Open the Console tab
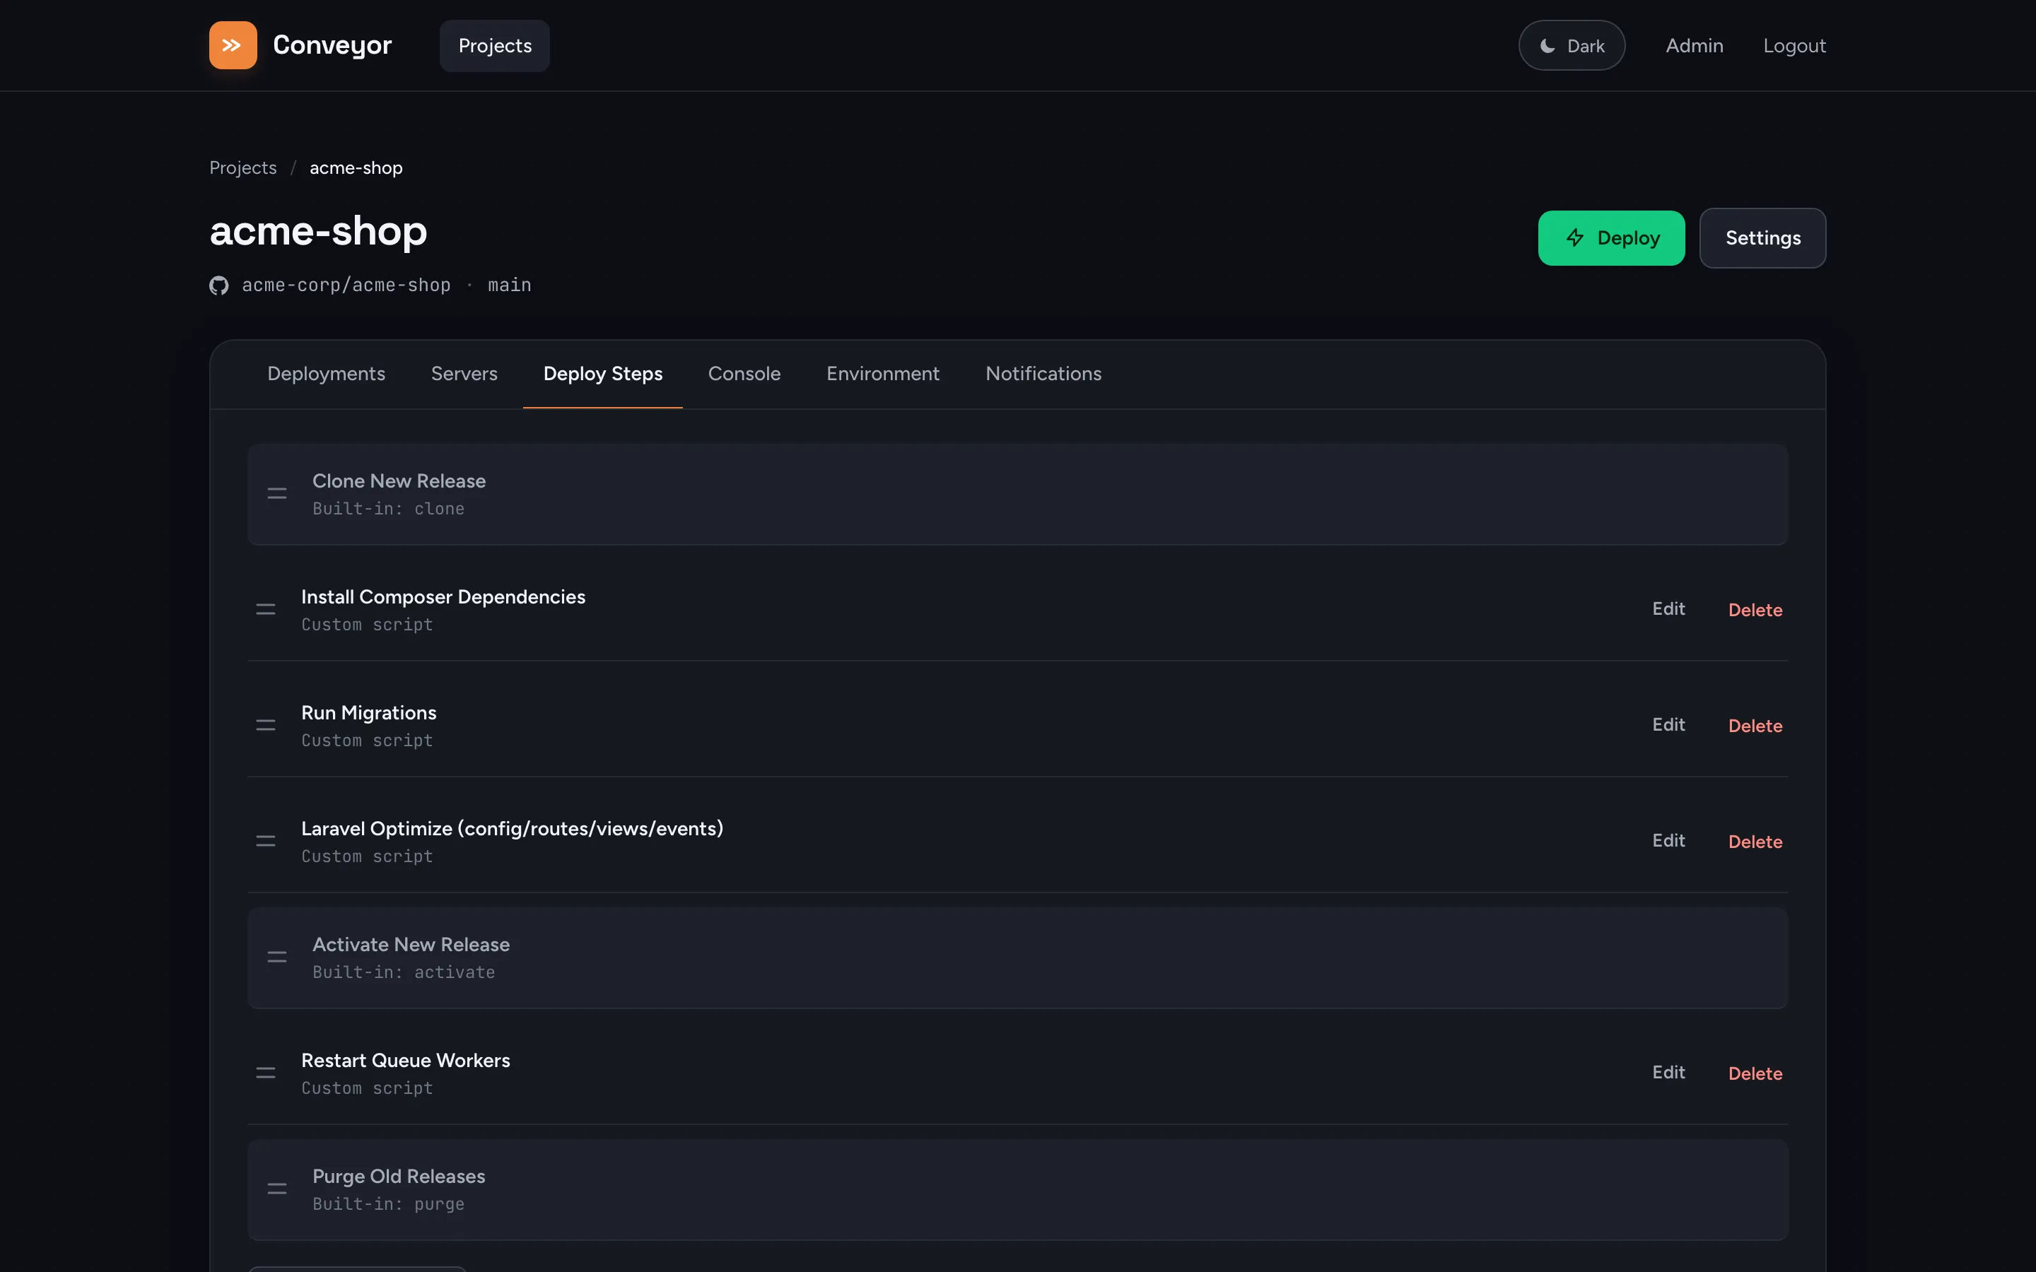Screen dimensions: 2036x1272 tap(744, 374)
